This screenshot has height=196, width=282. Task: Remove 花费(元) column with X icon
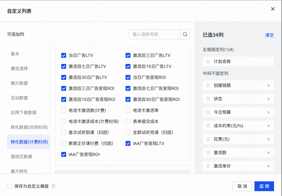pyautogui.click(x=269, y=139)
